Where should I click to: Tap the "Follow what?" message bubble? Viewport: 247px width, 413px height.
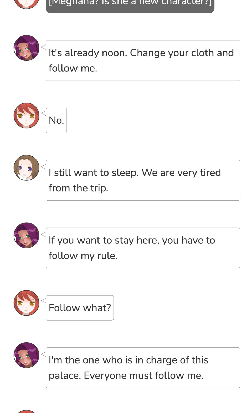[x=80, y=308]
